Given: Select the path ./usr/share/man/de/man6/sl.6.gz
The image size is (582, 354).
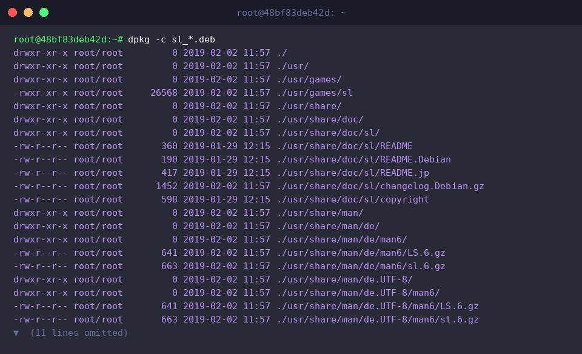Looking at the screenshot, I should (361, 267).
